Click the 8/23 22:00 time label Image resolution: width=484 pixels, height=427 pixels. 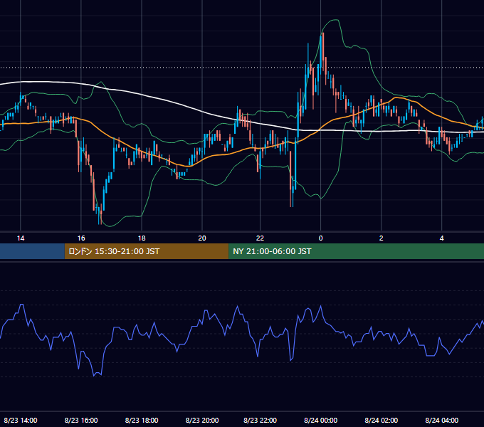tap(261, 420)
